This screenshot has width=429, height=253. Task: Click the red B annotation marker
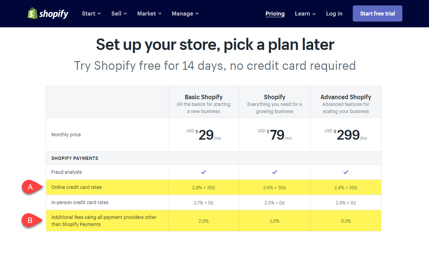30,221
